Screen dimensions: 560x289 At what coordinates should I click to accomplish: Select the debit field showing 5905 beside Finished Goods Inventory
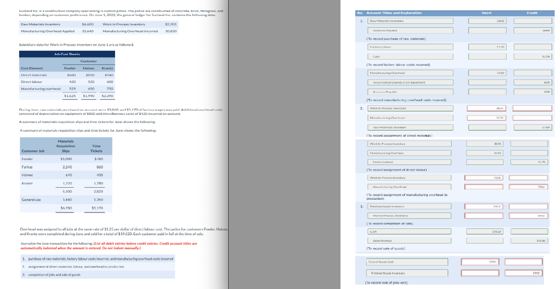483,206
